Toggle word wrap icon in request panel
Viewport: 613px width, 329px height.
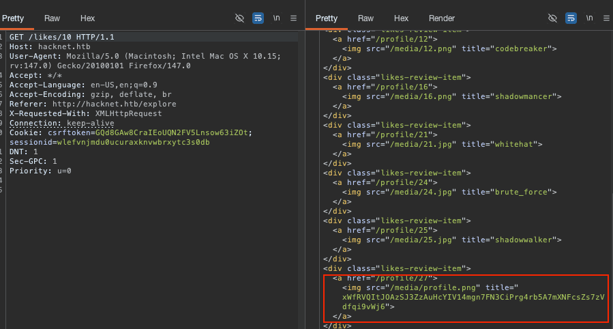click(x=258, y=18)
